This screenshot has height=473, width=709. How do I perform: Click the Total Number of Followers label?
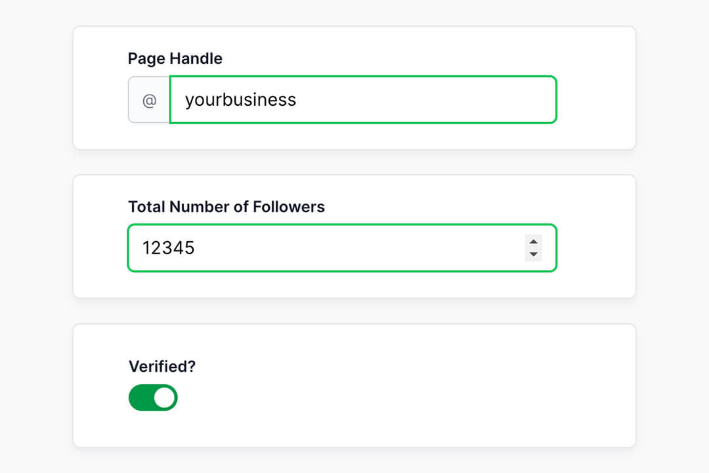click(226, 207)
